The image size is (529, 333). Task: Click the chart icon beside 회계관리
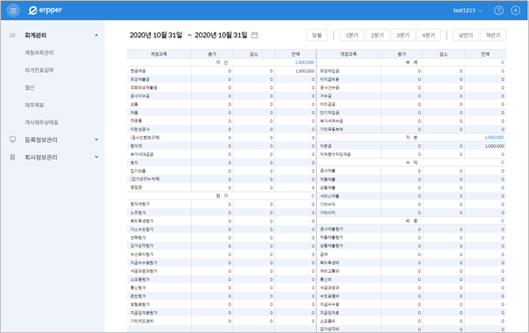pos(12,35)
